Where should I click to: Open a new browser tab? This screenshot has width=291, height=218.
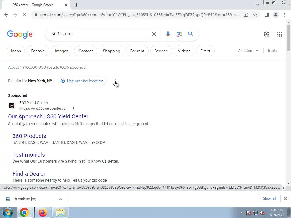[x=77, y=5]
